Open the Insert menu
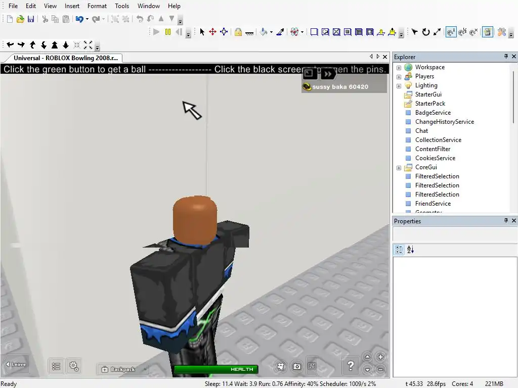518x388 pixels. [72, 6]
